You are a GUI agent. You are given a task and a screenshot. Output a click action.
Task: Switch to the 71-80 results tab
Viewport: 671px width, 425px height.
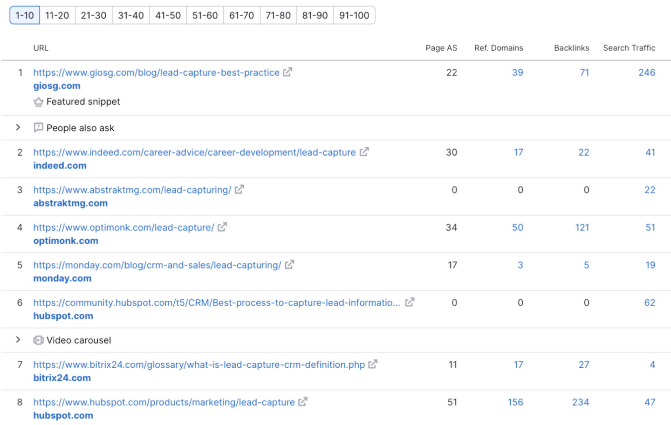pyautogui.click(x=278, y=15)
